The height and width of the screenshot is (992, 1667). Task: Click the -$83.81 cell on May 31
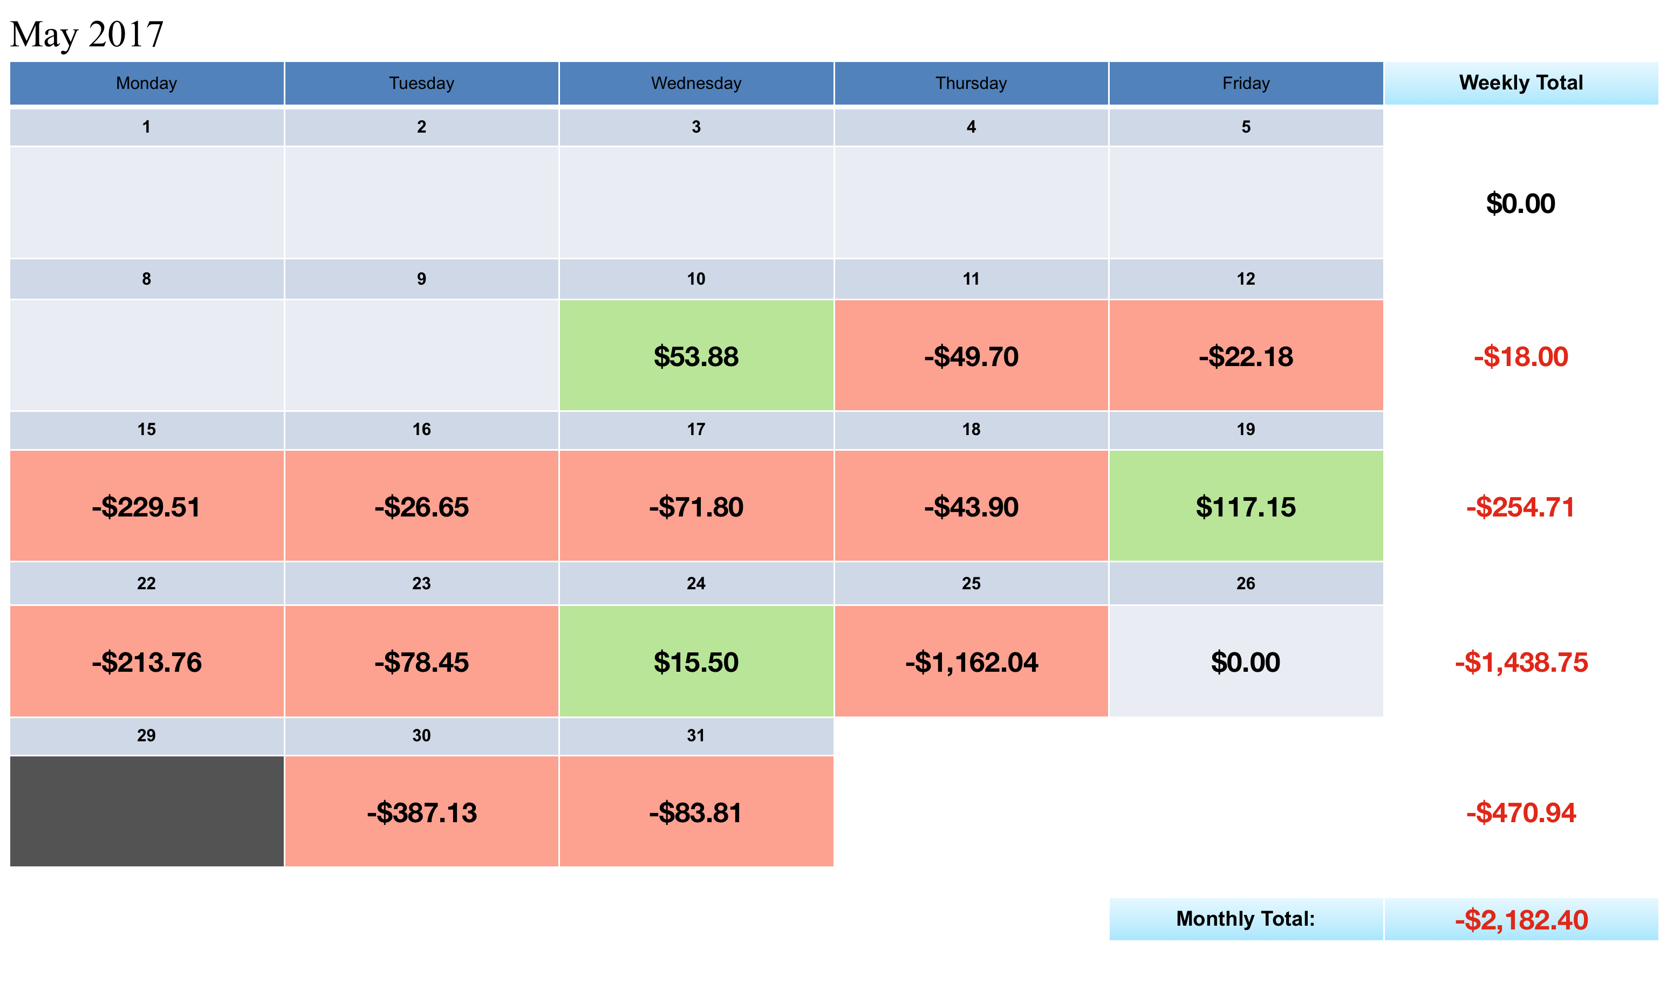click(x=696, y=812)
